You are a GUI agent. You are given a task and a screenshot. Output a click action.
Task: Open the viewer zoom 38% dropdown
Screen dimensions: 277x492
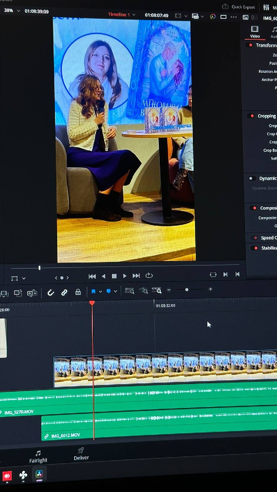coord(12,11)
